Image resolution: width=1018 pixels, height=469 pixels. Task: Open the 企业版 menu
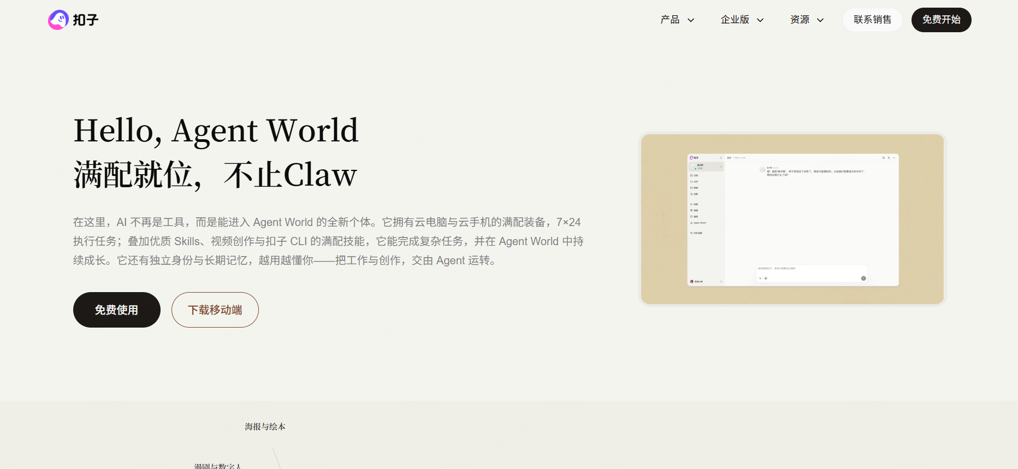tap(735, 20)
